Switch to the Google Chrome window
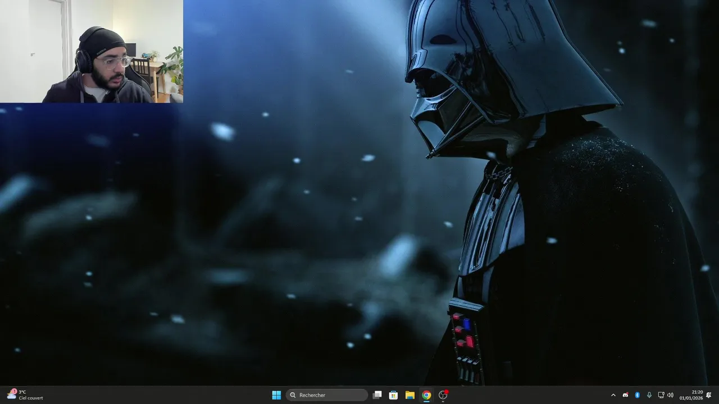The width and height of the screenshot is (719, 404). [x=426, y=395]
